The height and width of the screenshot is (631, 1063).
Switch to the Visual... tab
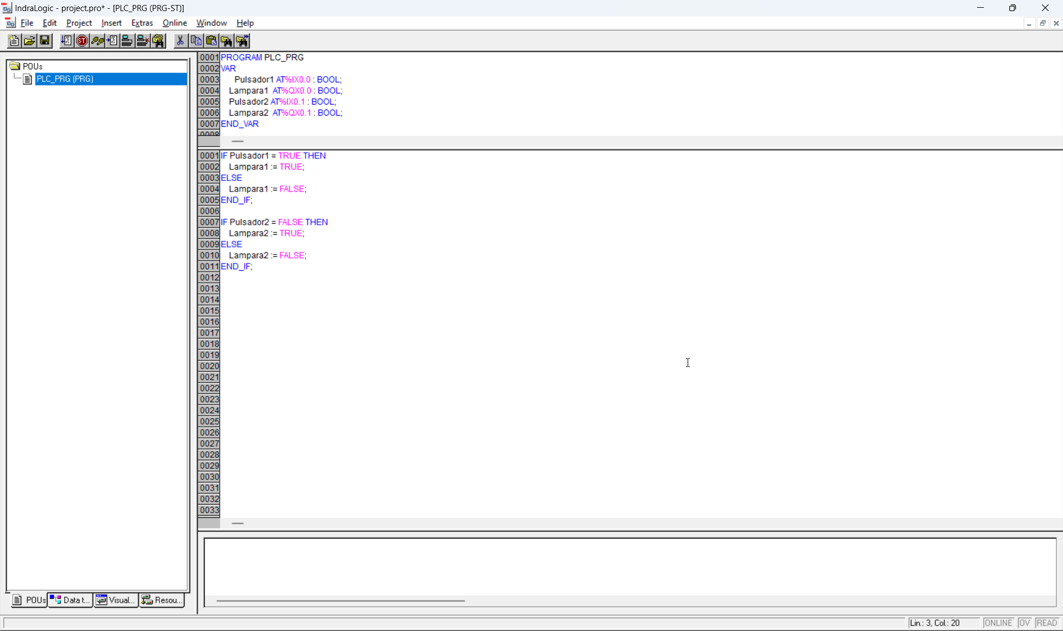tap(116, 600)
